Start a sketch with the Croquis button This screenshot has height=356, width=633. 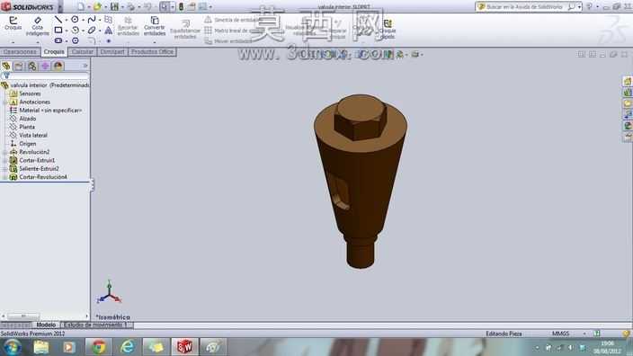coord(13,23)
